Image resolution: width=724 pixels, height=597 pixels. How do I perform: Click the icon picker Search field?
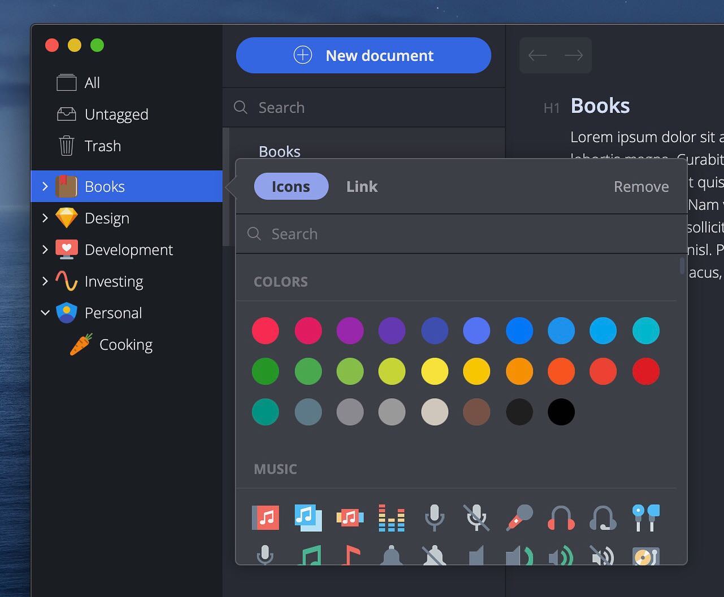461,234
